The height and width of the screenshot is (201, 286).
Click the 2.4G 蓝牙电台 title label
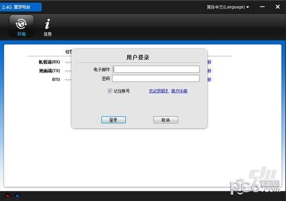(x=16, y=7)
